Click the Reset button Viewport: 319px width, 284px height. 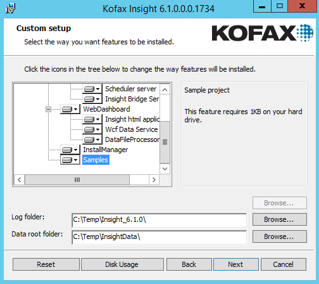46,264
